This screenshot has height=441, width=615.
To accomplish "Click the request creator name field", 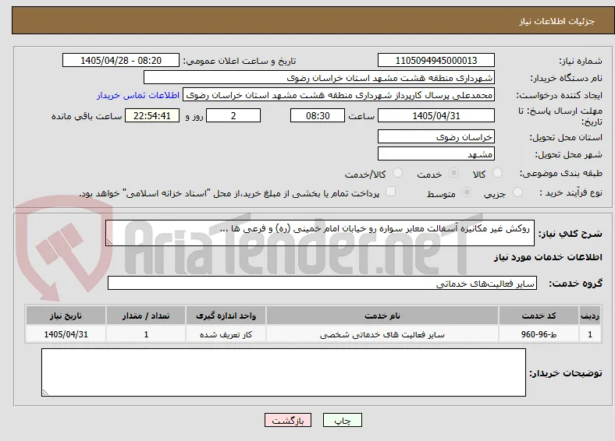I will click(339, 95).
